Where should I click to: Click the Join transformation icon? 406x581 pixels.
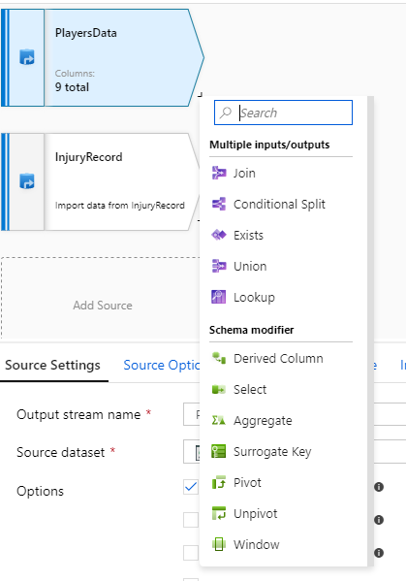tap(218, 173)
